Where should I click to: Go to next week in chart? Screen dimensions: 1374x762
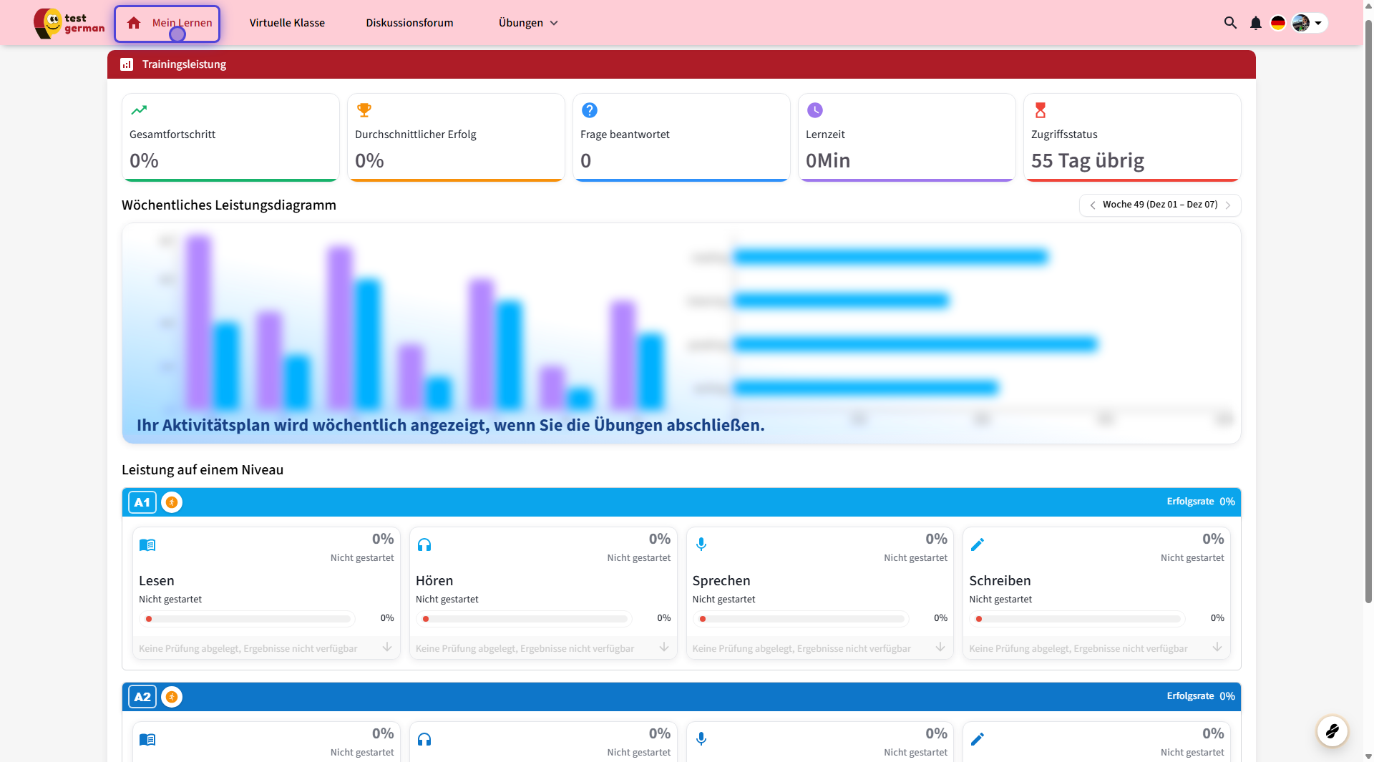pos(1228,205)
